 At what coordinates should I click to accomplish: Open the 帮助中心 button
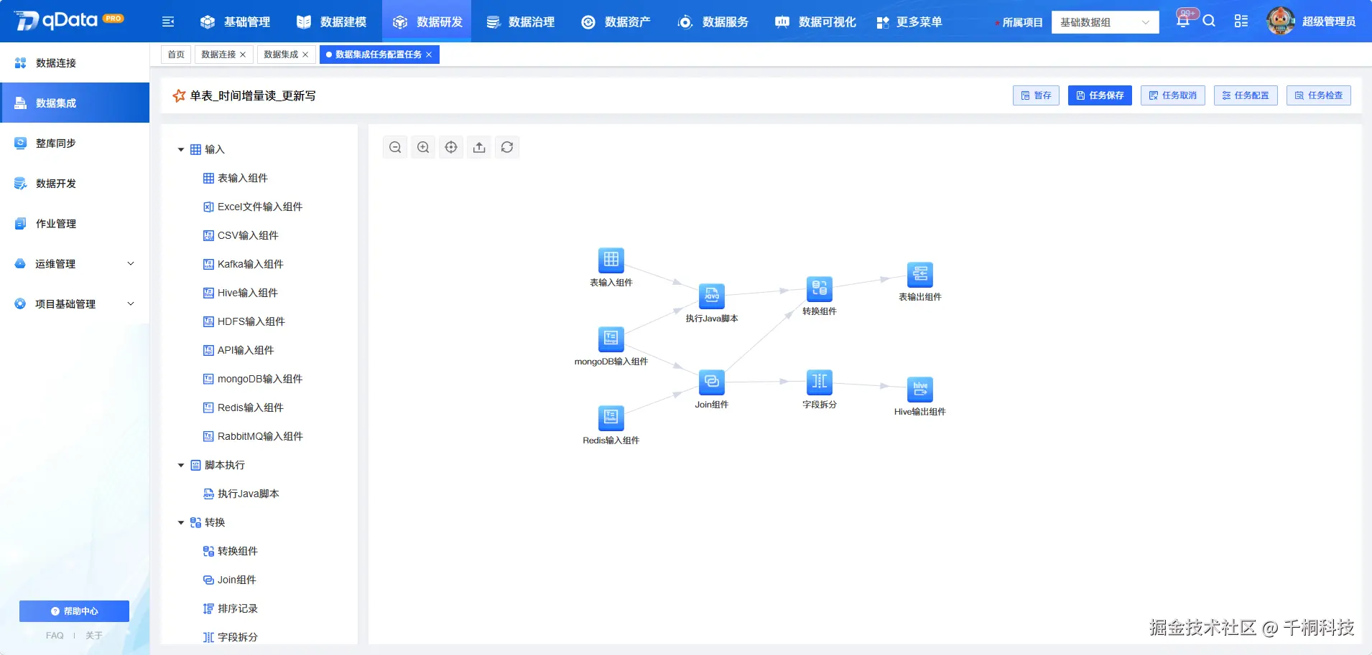coord(74,611)
